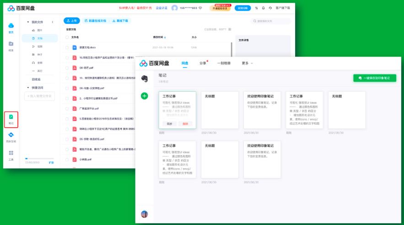Image resolution: width=404 pixels, height=225 pixels.
Task: Click the 百度网盘 logo in back window
Action: tap(21, 8)
